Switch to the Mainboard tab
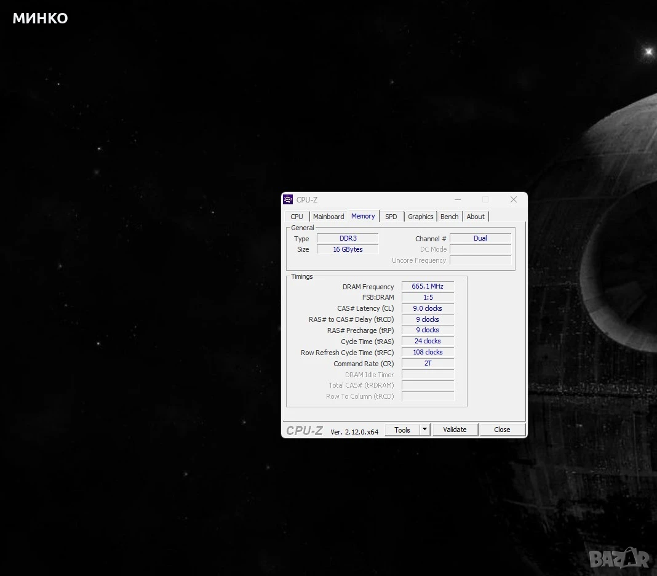The height and width of the screenshot is (576, 657). 328,217
